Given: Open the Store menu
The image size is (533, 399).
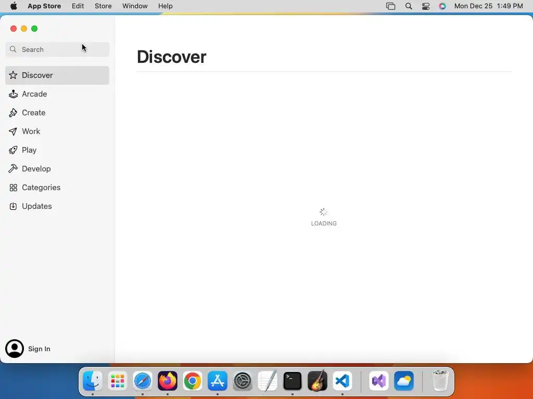Looking at the screenshot, I should click(103, 6).
